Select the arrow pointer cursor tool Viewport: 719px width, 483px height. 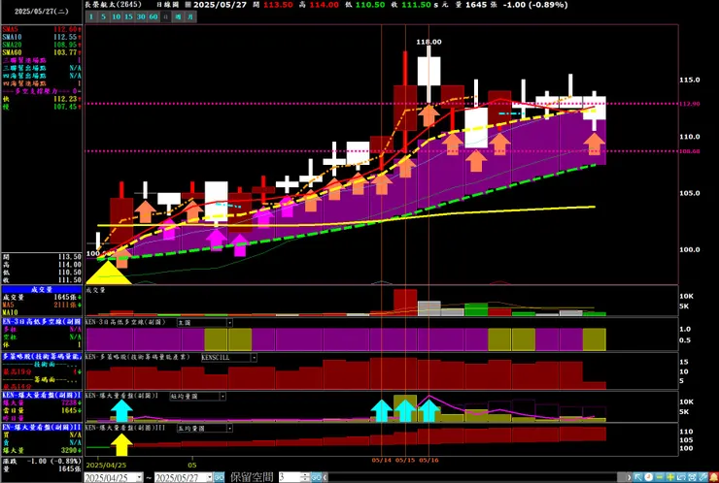[x=638, y=477]
